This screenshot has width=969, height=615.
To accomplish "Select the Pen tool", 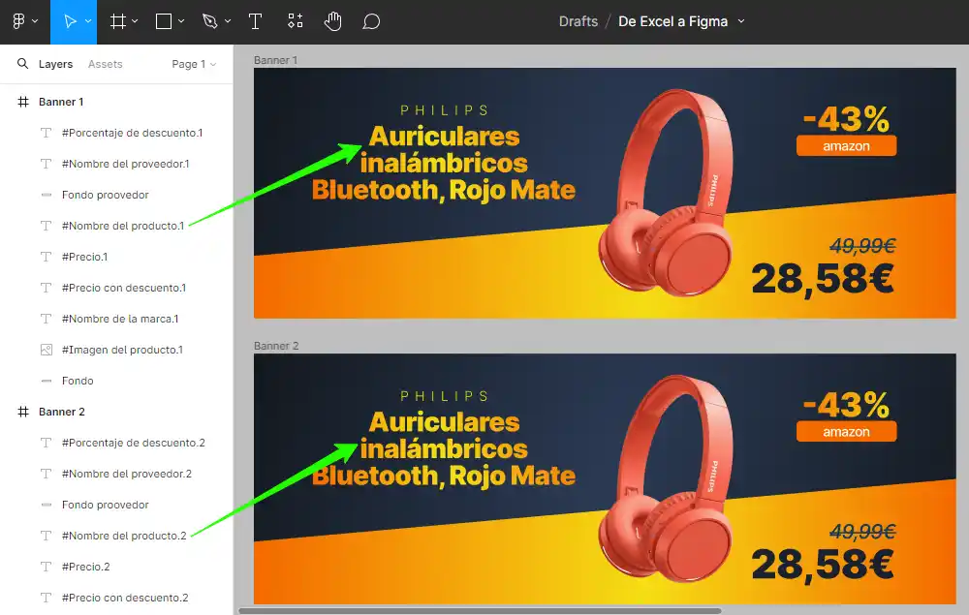I will [209, 21].
